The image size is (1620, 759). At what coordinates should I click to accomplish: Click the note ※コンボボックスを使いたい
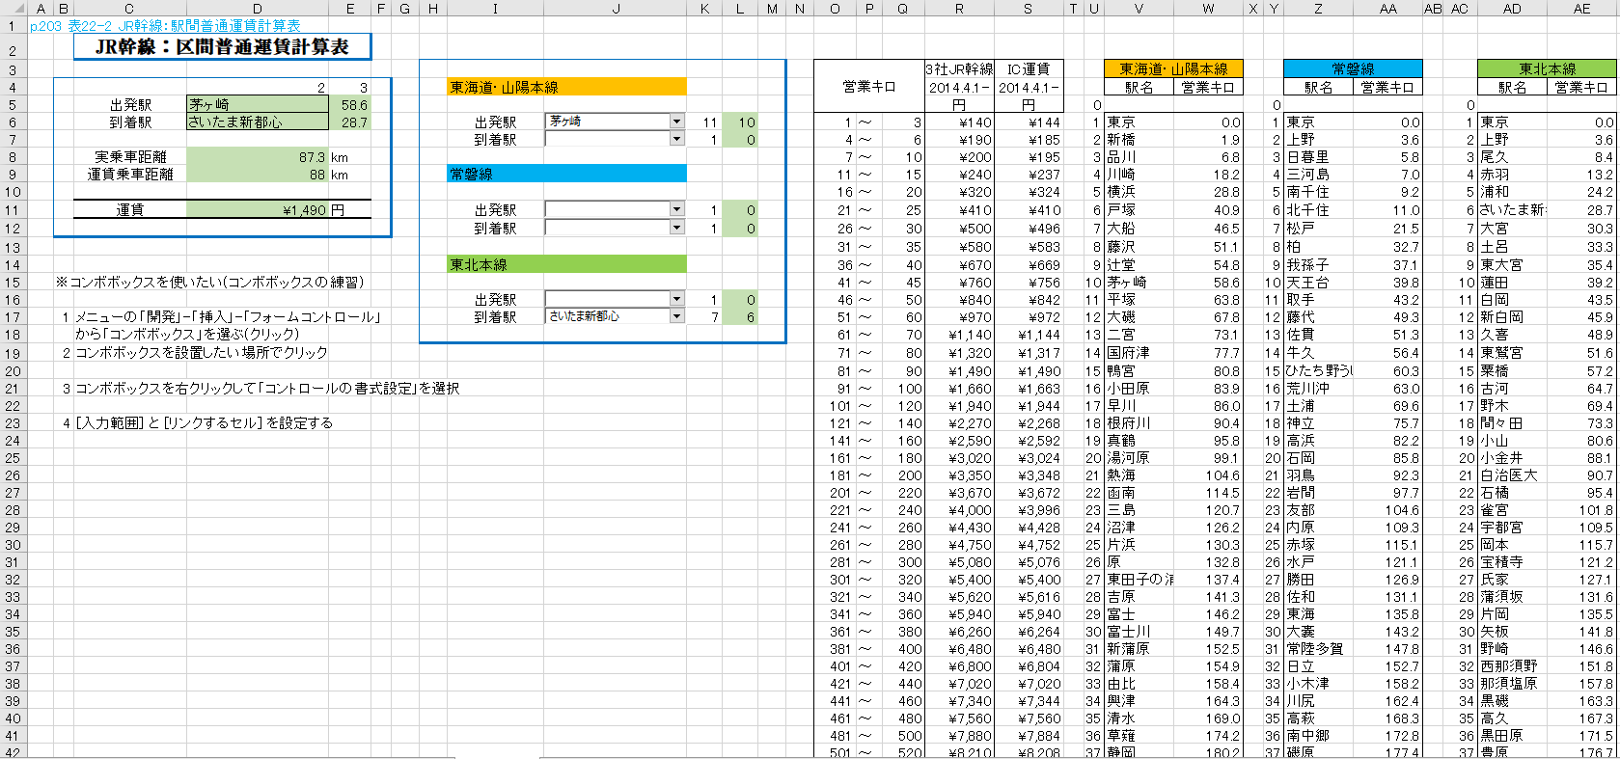209,282
